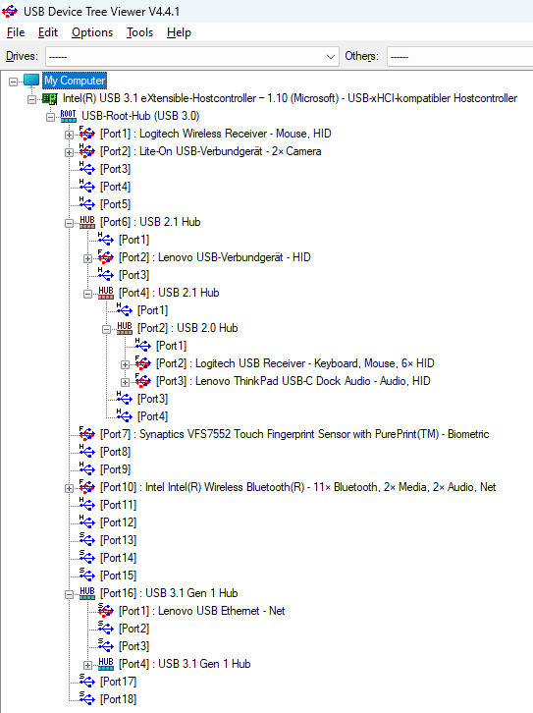
Task: Click the My Computer monitor icon
Action: 31,81
